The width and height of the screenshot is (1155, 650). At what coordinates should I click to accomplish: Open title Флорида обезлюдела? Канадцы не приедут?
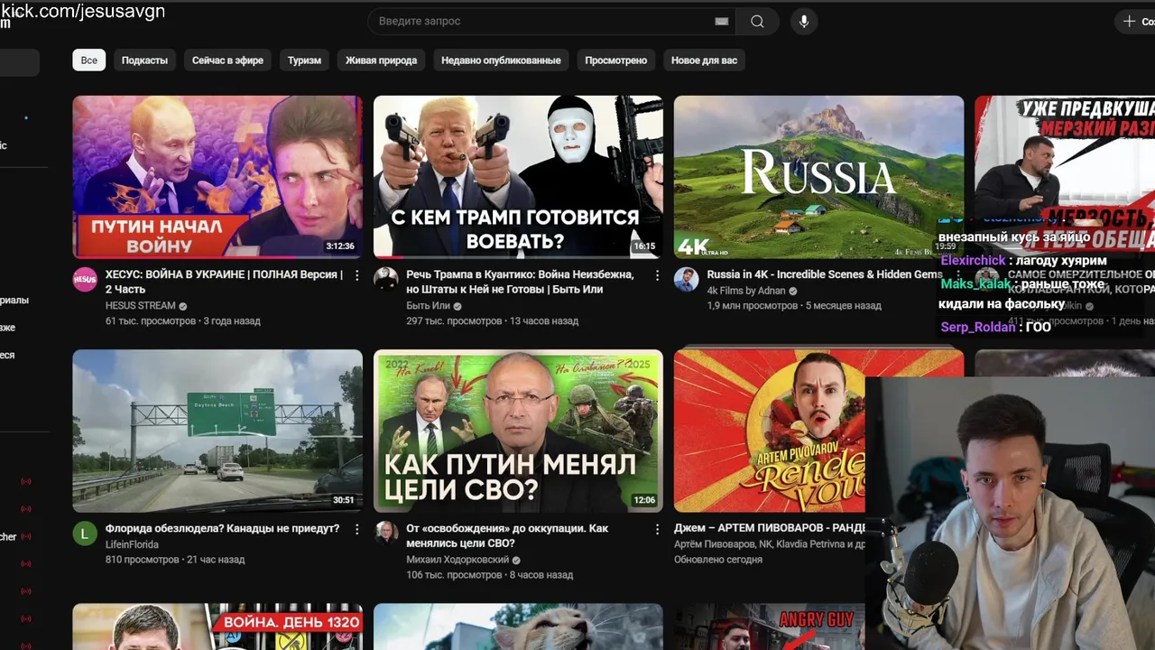tap(222, 528)
